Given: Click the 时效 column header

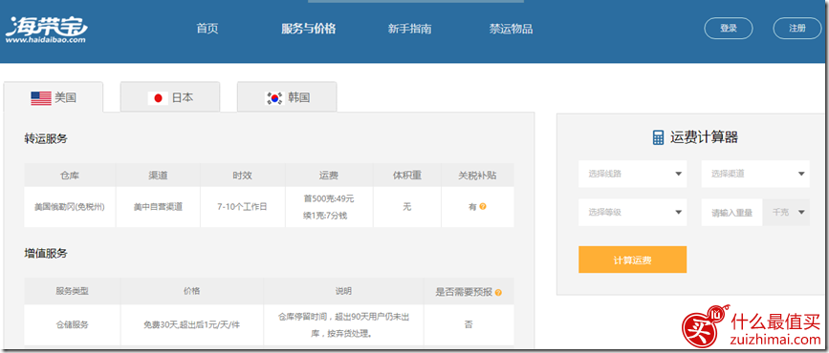Looking at the screenshot, I should [x=243, y=176].
